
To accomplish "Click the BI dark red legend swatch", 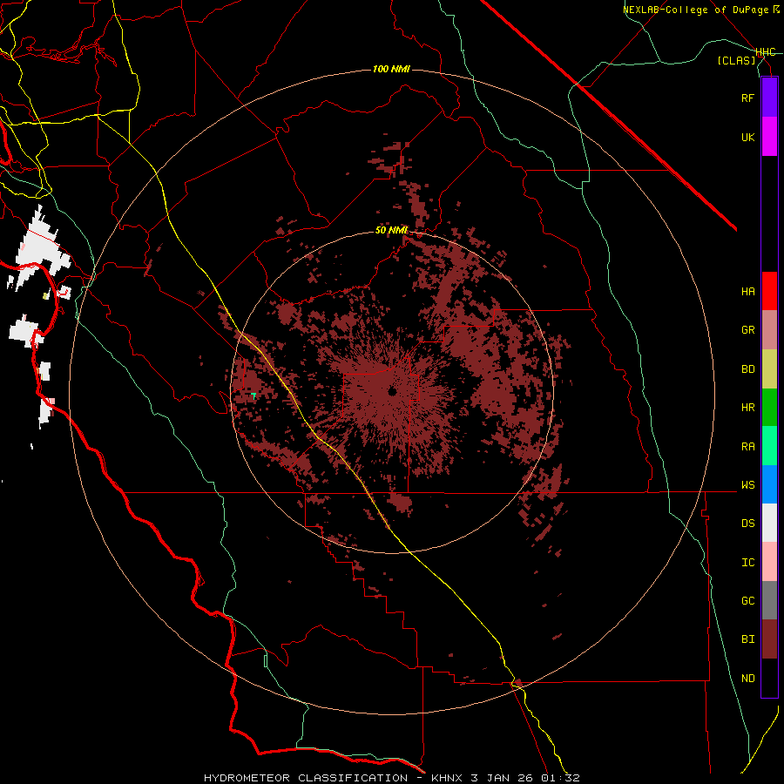I will click(769, 639).
